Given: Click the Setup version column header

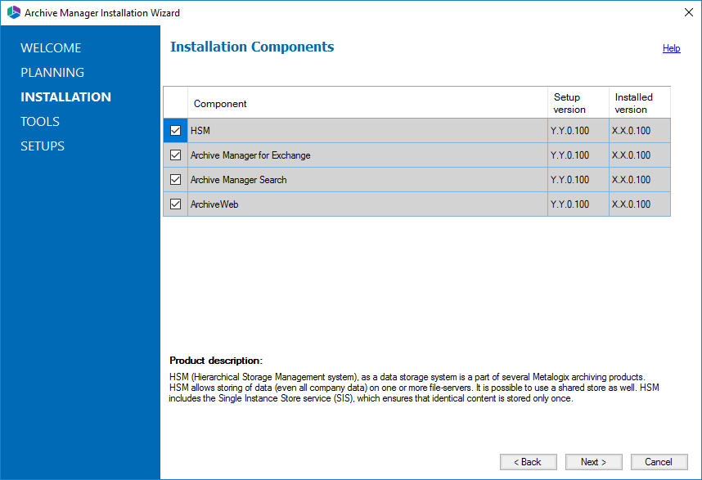Looking at the screenshot, I should (x=569, y=103).
